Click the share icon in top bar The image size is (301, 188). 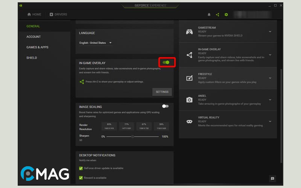click(217, 14)
